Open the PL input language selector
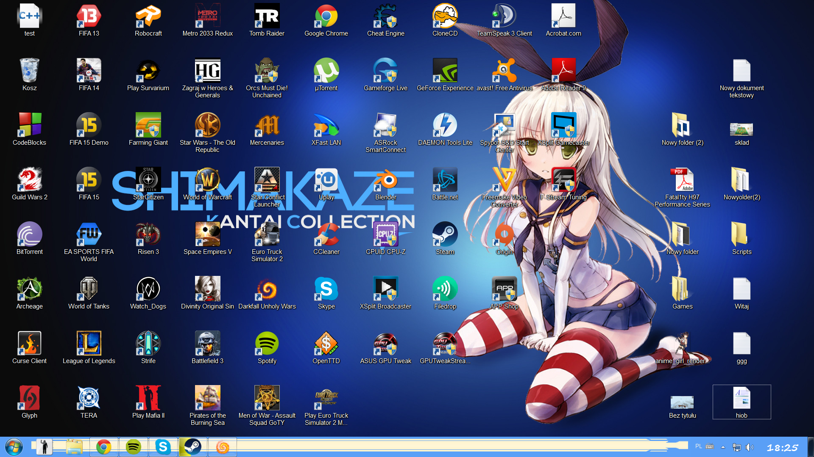814x457 pixels. point(699,446)
